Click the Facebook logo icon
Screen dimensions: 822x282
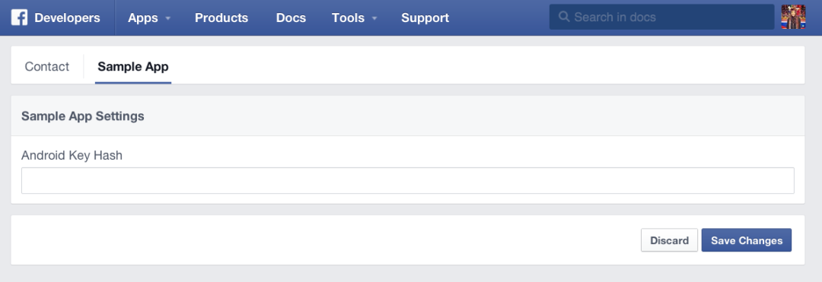click(x=19, y=17)
